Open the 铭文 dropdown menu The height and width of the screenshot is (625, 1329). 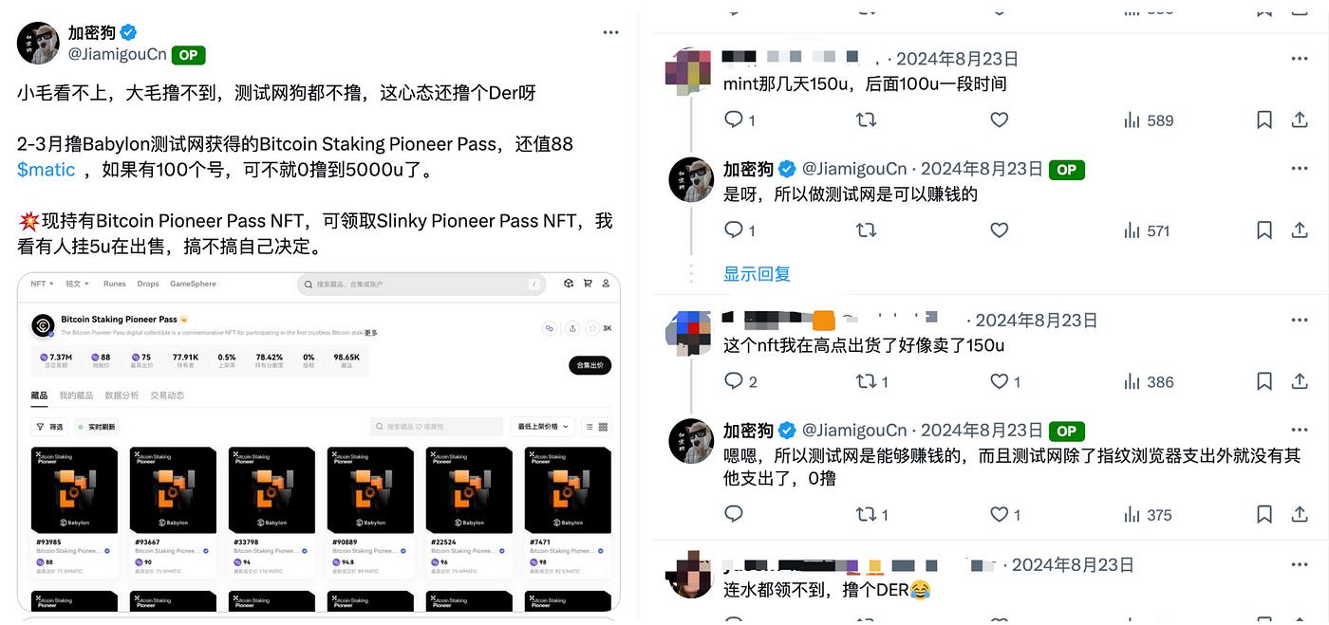click(78, 284)
